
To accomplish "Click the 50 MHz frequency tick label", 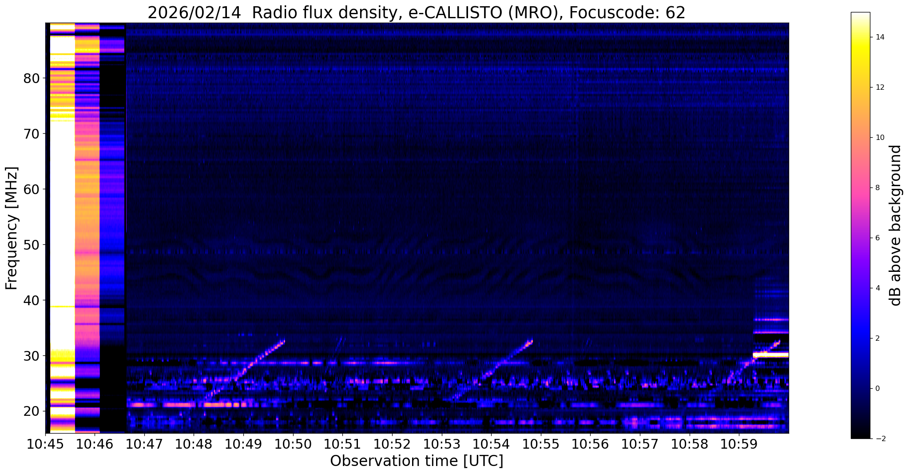I will [x=32, y=245].
